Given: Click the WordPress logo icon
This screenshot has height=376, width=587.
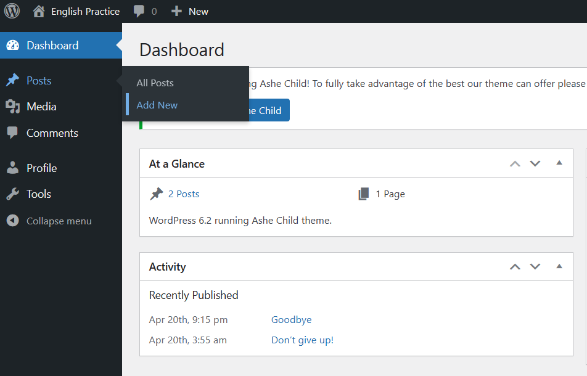Looking at the screenshot, I should [12, 11].
